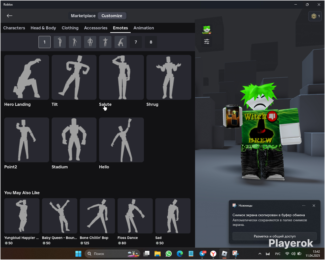Choose the Salute emote thumbnail

point(121,77)
